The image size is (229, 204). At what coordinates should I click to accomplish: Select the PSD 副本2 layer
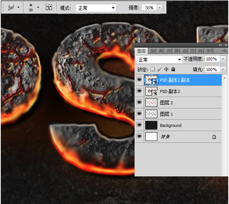[169, 91]
